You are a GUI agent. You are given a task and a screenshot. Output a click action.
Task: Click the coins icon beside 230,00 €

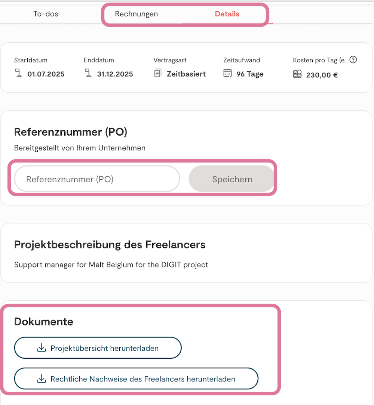(x=297, y=74)
